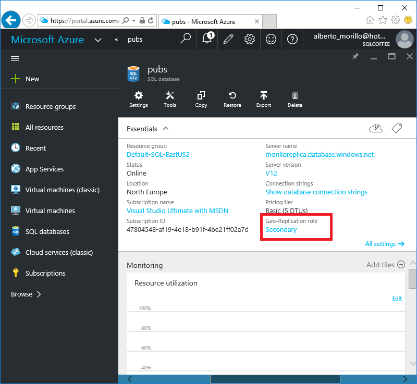The image size is (417, 384).
Task: Collapse the breadcrumb journey chevrons
Action: [x=116, y=40]
